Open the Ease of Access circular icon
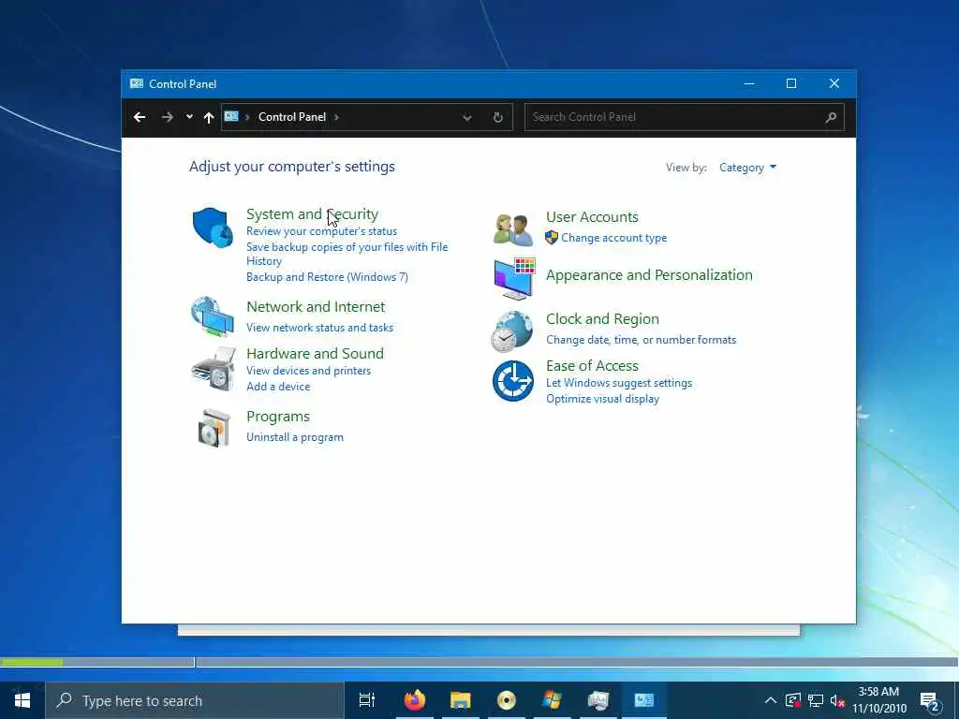This screenshot has width=959, height=719. 512,381
